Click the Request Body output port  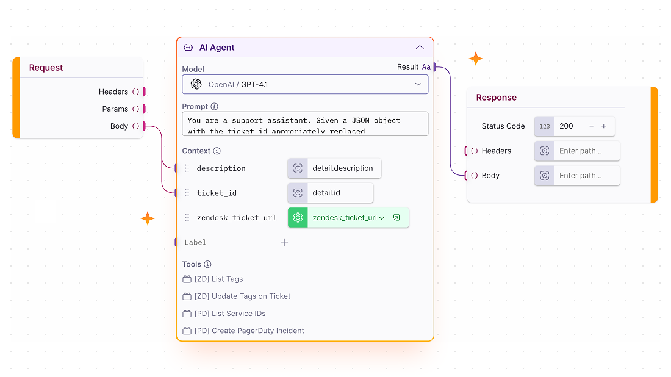144,126
